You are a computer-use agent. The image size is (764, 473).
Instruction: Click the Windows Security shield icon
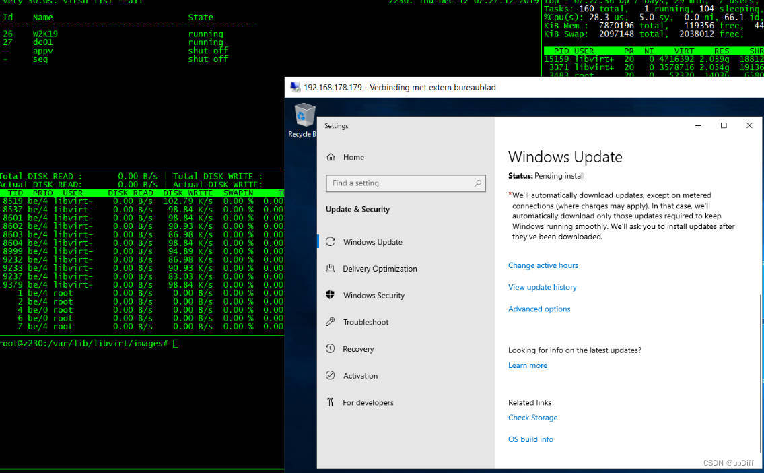click(x=331, y=295)
